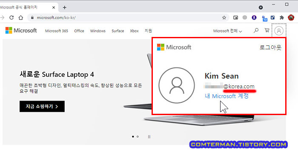
Task: Click the address bar URL field
Action: click(128, 17)
